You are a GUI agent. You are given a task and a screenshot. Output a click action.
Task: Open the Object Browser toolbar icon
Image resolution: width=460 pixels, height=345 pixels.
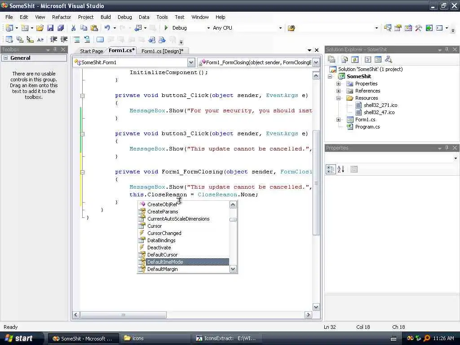[408, 28]
